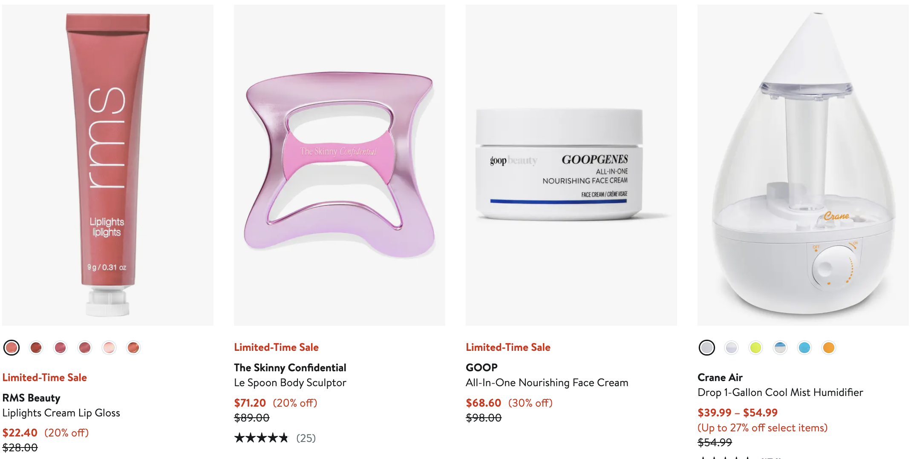
Task: Choose the orange-coral lip gloss swatch
Action: click(x=133, y=348)
